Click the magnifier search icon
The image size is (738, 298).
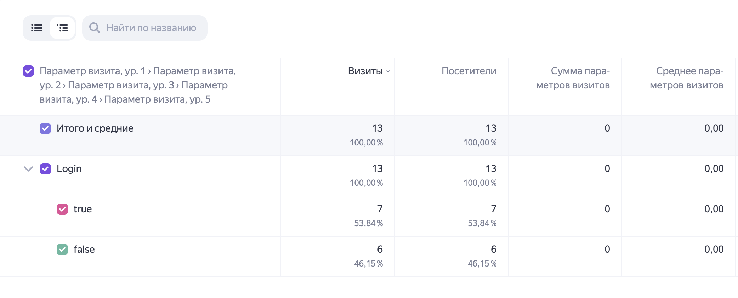point(95,28)
